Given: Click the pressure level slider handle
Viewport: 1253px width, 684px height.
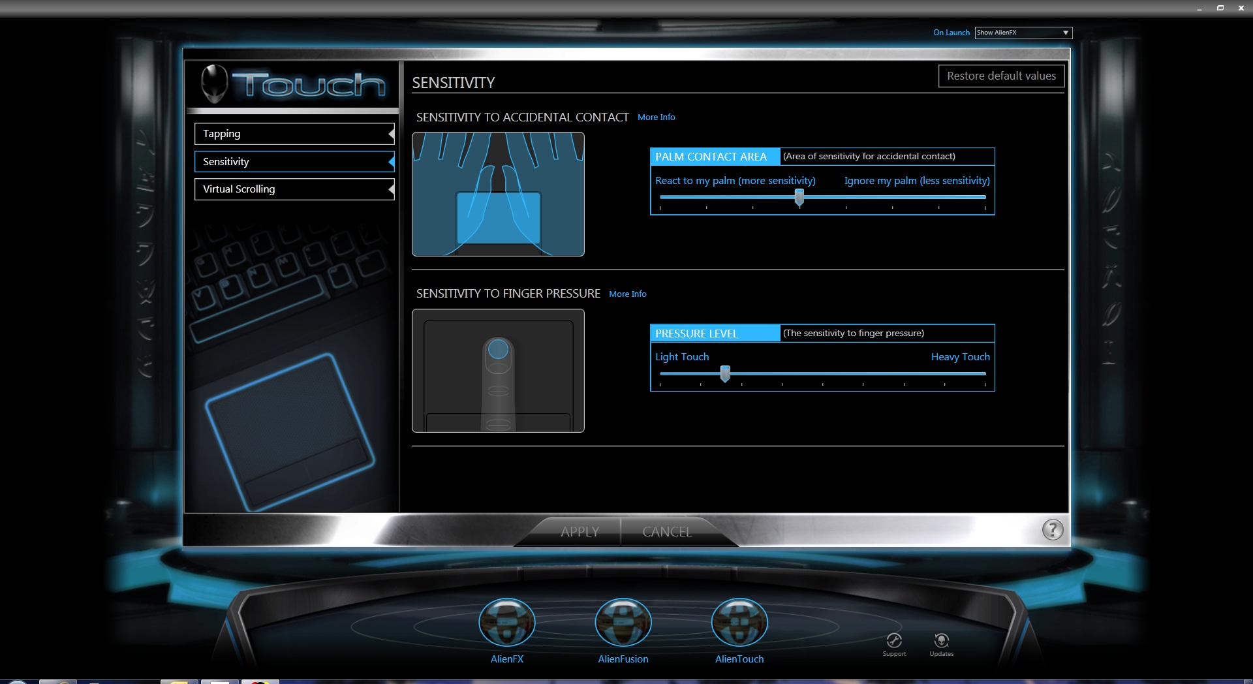Looking at the screenshot, I should [x=724, y=374].
